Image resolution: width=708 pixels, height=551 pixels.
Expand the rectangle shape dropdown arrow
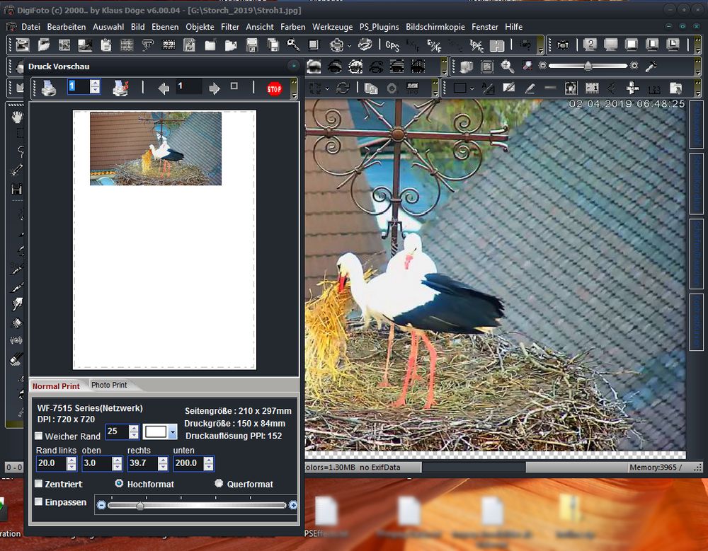point(473,89)
